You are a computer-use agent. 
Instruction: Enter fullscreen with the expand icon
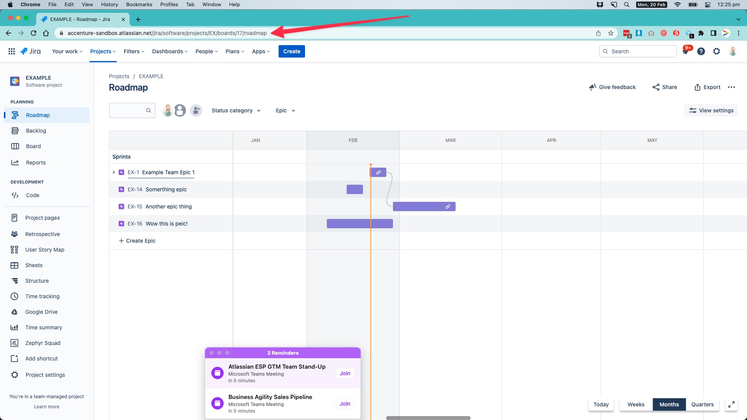click(x=732, y=404)
